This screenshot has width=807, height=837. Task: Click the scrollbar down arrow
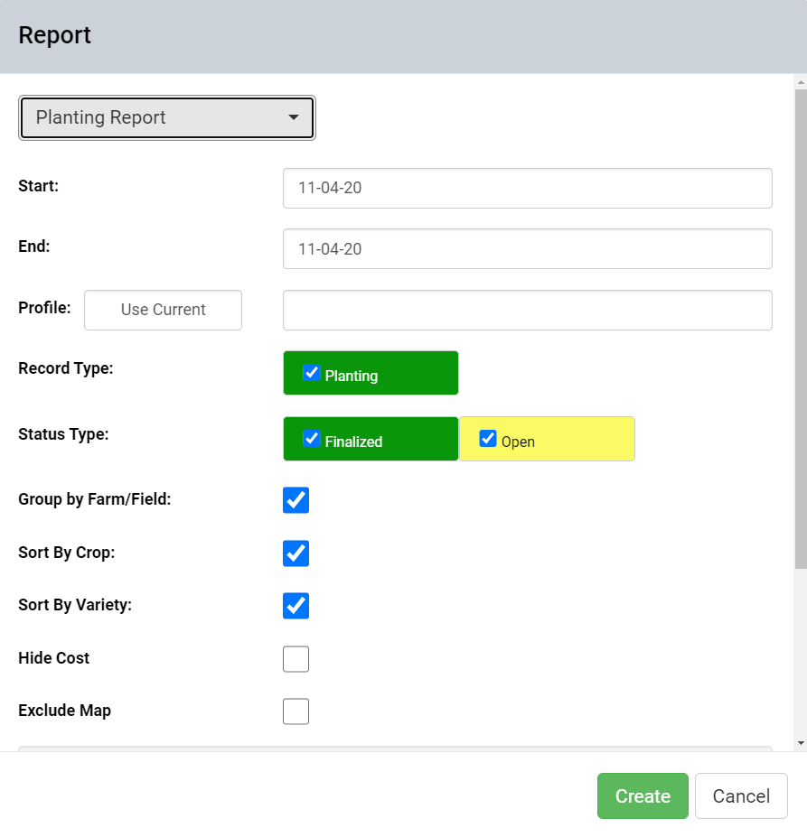tap(800, 742)
